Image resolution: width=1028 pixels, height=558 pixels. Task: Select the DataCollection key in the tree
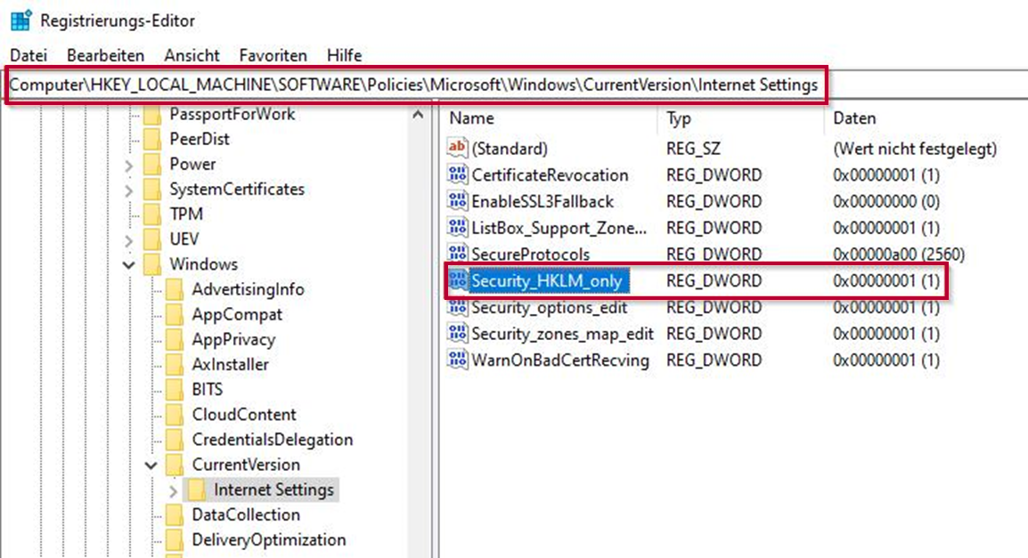pos(245,515)
